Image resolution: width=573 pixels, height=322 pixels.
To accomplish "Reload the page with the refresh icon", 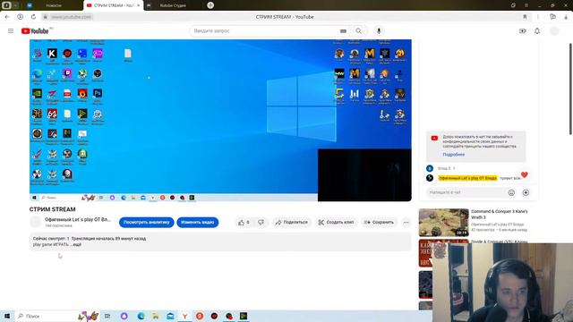I will pyautogui.click(x=33, y=17).
